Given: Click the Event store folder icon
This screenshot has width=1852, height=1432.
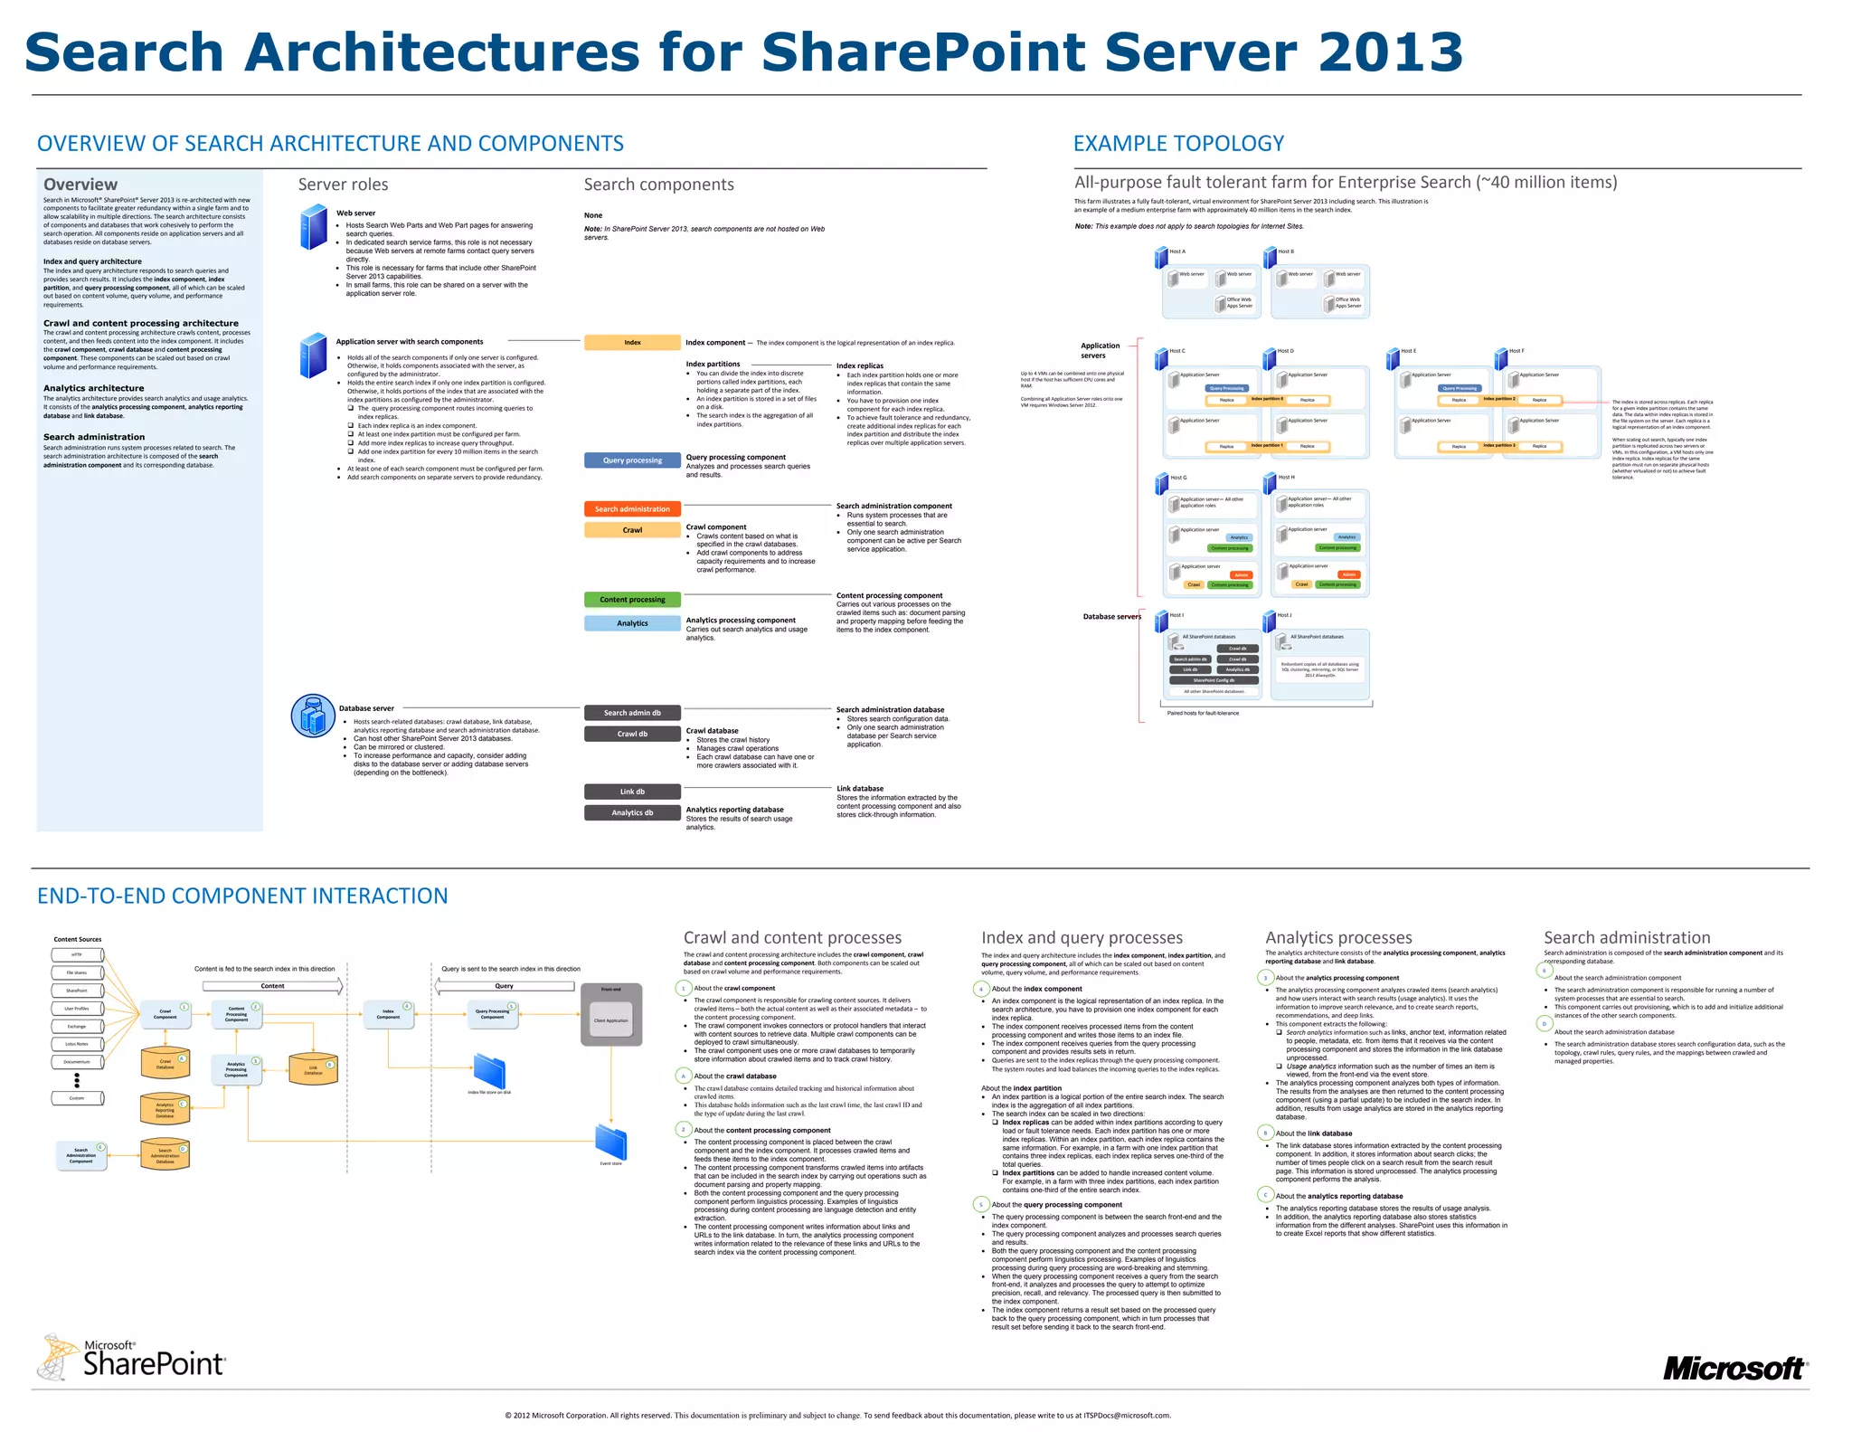Looking at the screenshot, I should point(611,1142).
